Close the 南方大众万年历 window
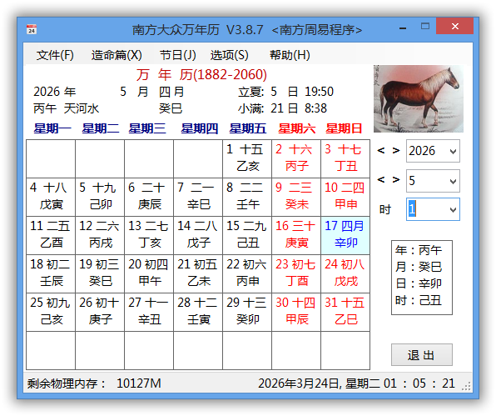The height and width of the screenshot is (416, 496). coord(454,26)
